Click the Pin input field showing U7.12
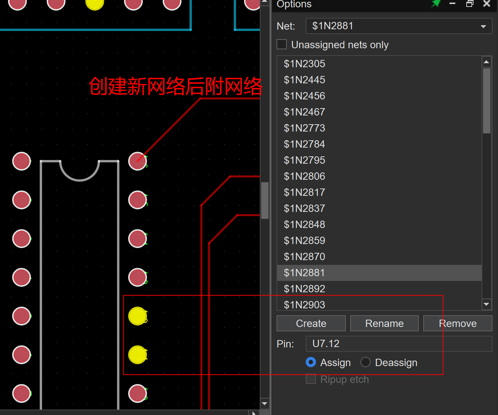Image resolution: width=498 pixels, height=415 pixels. click(x=398, y=344)
